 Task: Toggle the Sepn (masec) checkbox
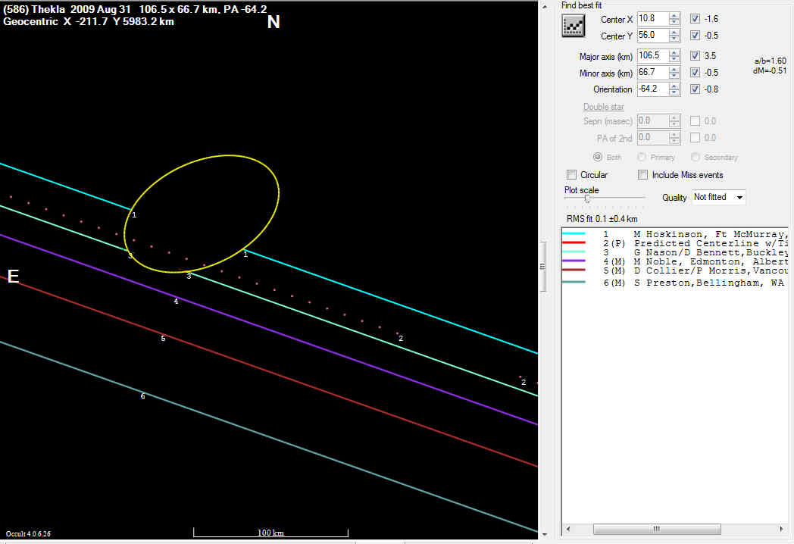(x=696, y=121)
